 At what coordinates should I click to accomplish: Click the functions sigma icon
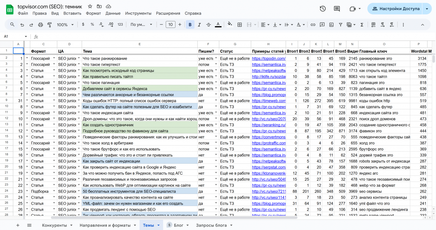[x=362, y=25]
